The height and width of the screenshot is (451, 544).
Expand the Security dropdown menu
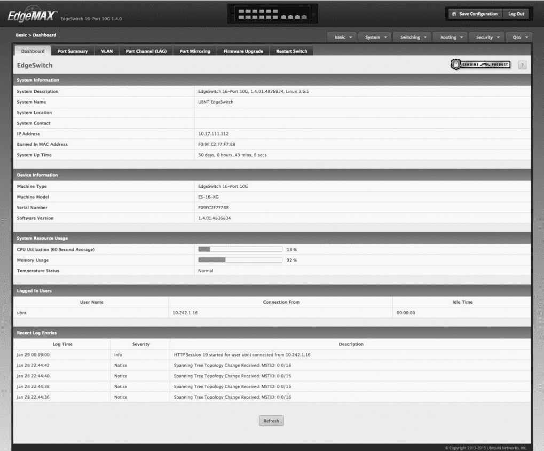point(487,37)
